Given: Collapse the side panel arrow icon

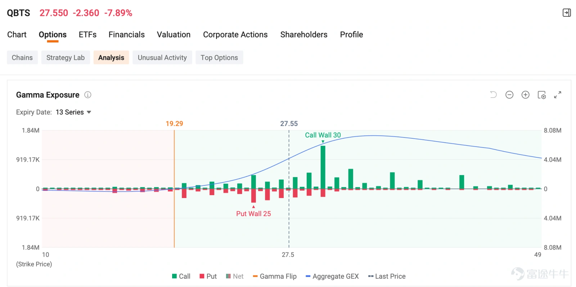Looking at the screenshot, I should (x=567, y=13).
